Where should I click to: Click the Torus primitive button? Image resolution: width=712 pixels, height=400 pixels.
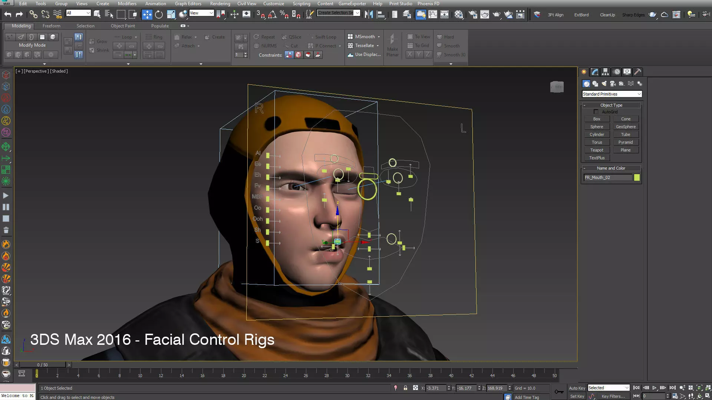[597, 142]
